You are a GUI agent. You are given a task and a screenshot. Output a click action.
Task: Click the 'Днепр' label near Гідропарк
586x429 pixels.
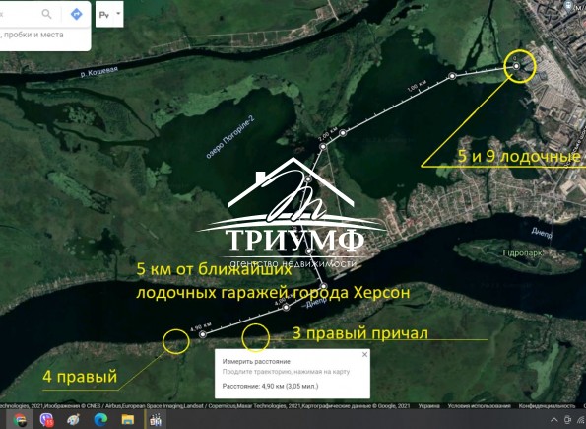pos(542,233)
